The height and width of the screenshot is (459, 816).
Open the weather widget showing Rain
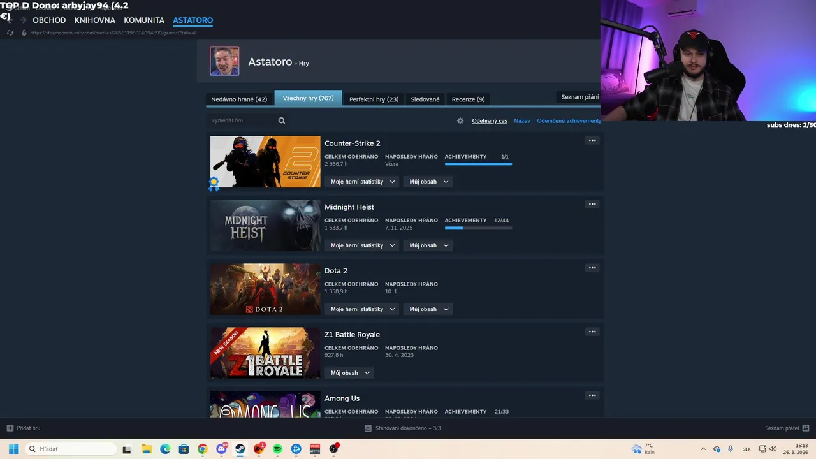click(x=643, y=449)
